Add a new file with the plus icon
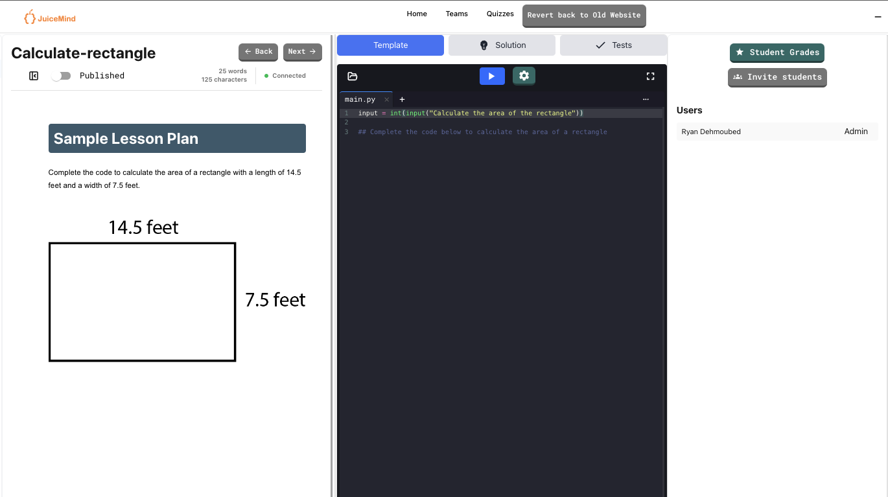This screenshot has height=497, width=888. click(x=402, y=99)
